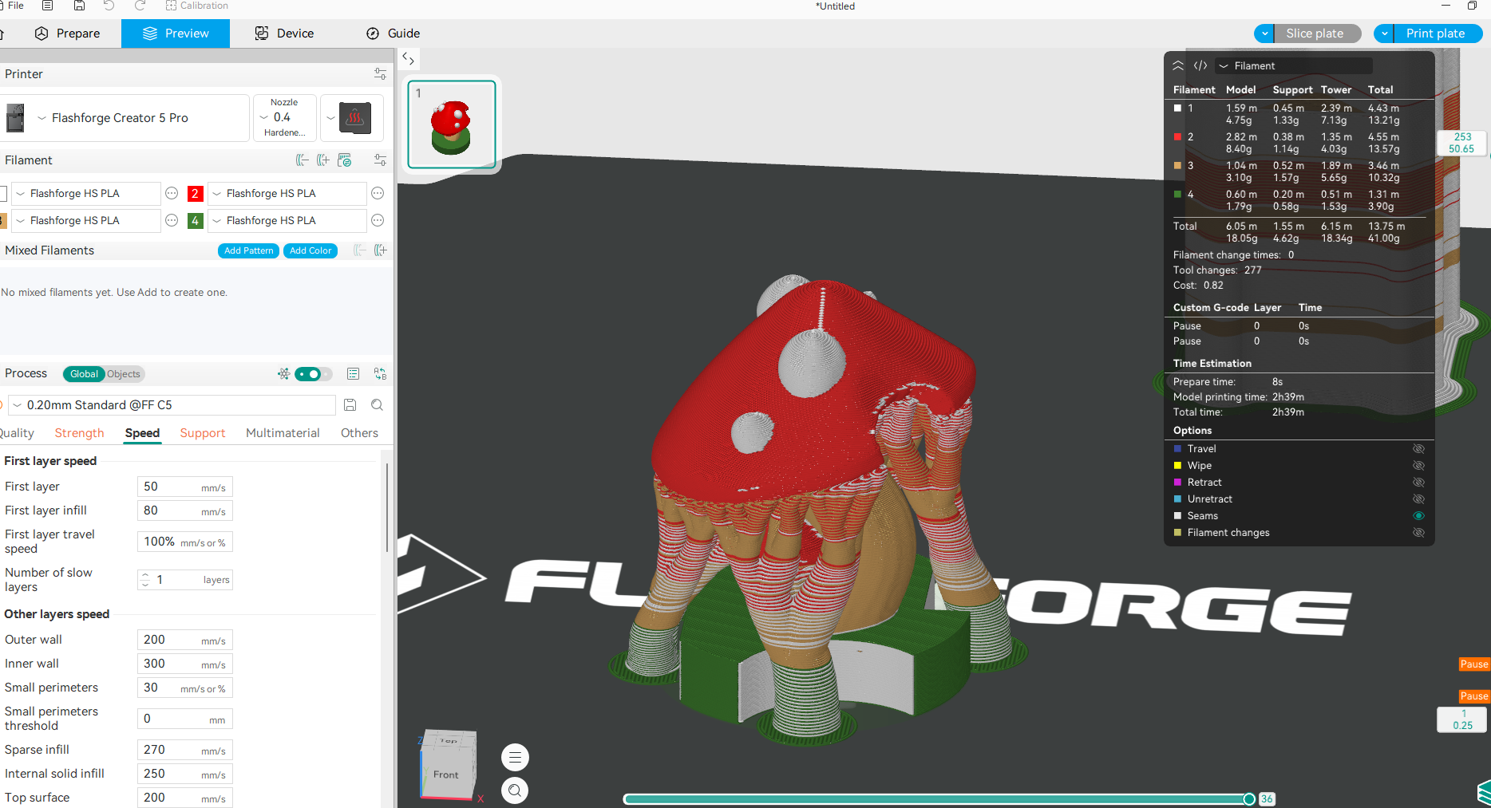The height and width of the screenshot is (808, 1491).
Task: Open more options for filament 1
Action: [172, 194]
